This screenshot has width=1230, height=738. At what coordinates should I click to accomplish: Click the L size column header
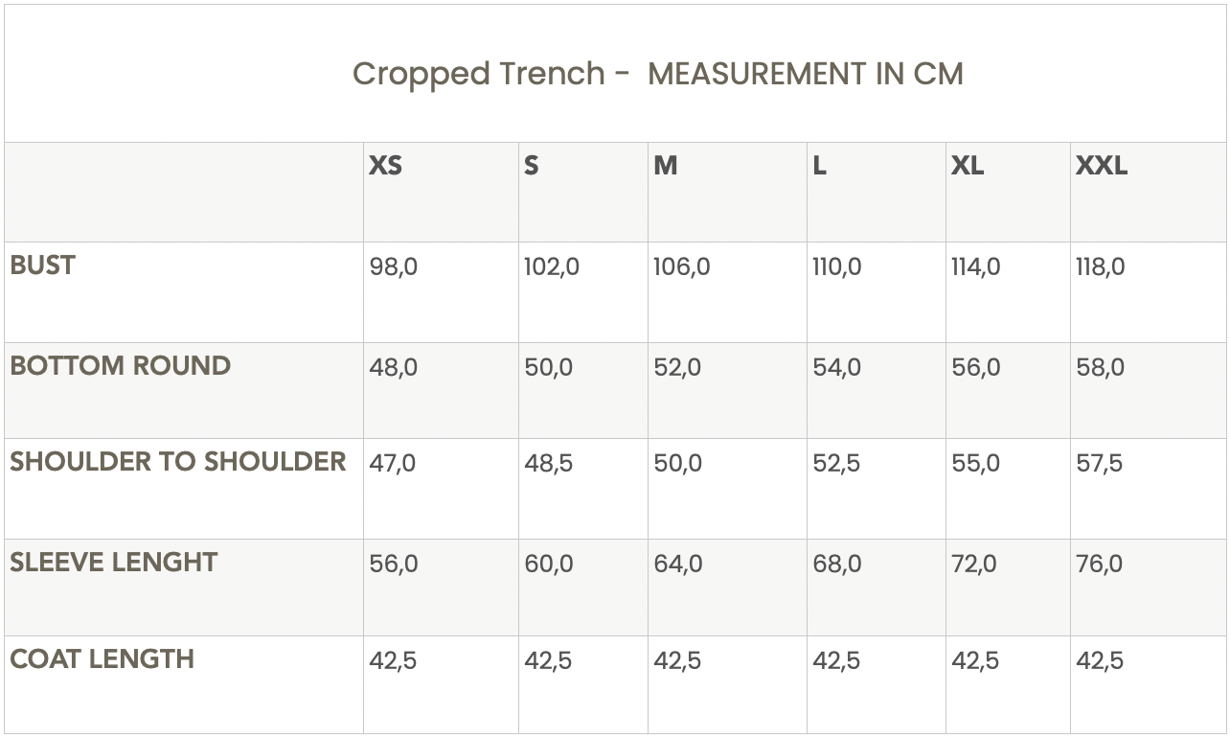click(x=819, y=166)
